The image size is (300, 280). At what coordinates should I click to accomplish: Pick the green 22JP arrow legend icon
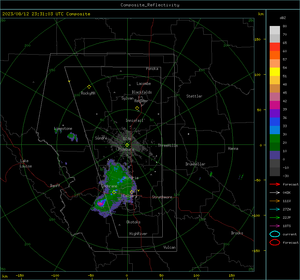tap(275, 217)
